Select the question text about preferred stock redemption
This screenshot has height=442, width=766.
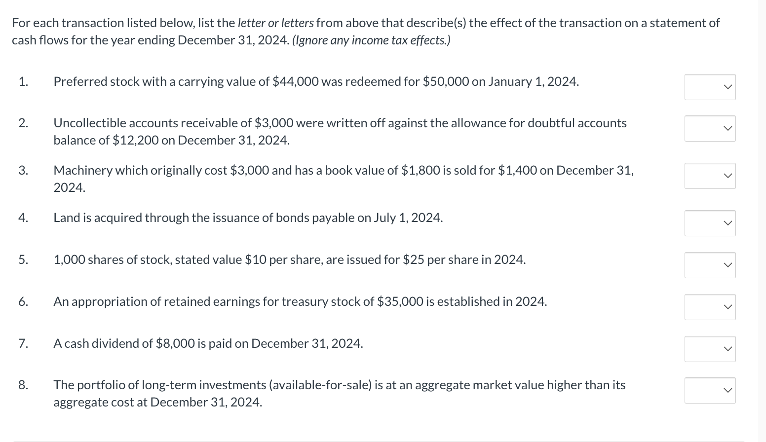(x=316, y=81)
